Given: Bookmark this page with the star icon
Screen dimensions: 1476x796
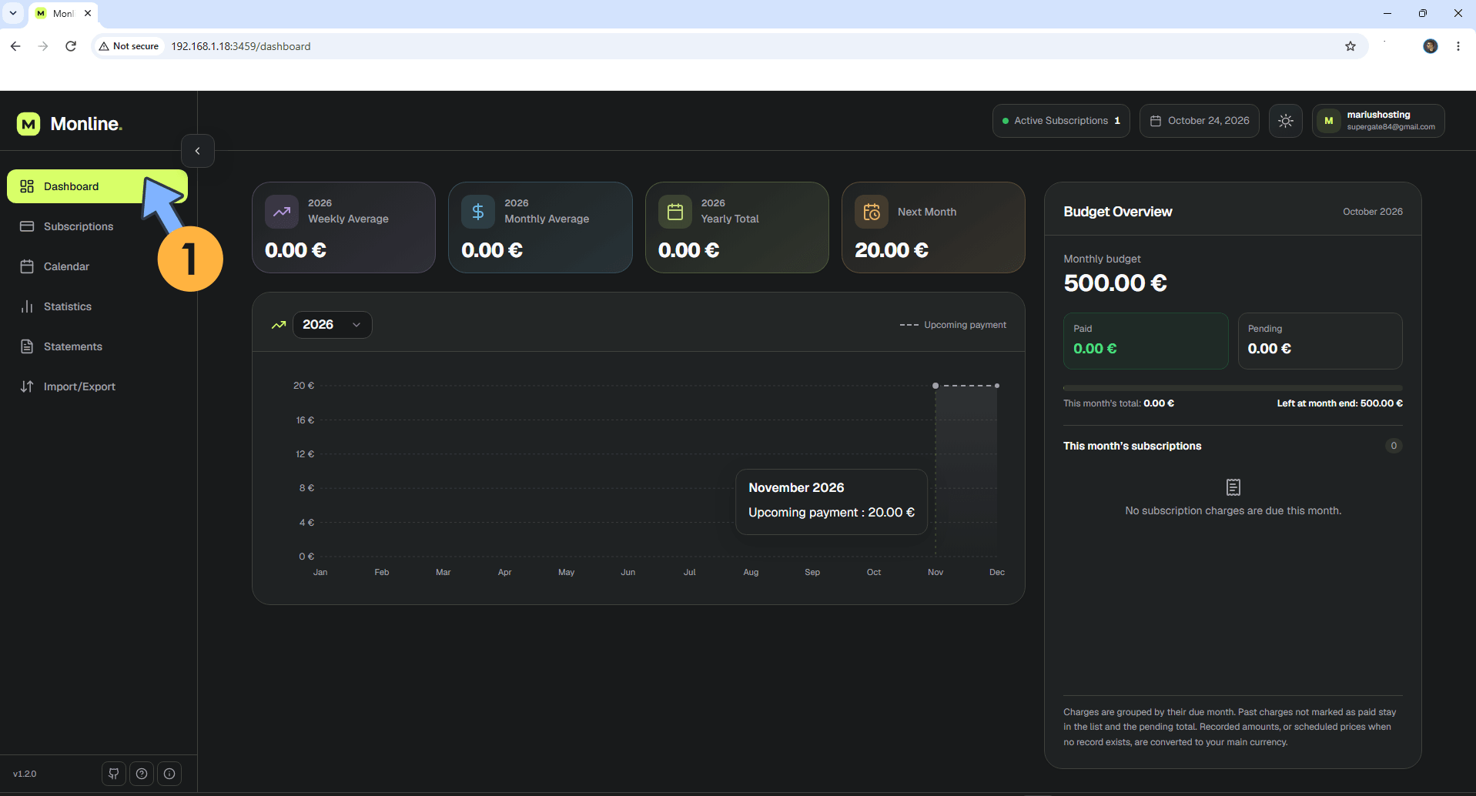Looking at the screenshot, I should click(x=1350, y=46).
